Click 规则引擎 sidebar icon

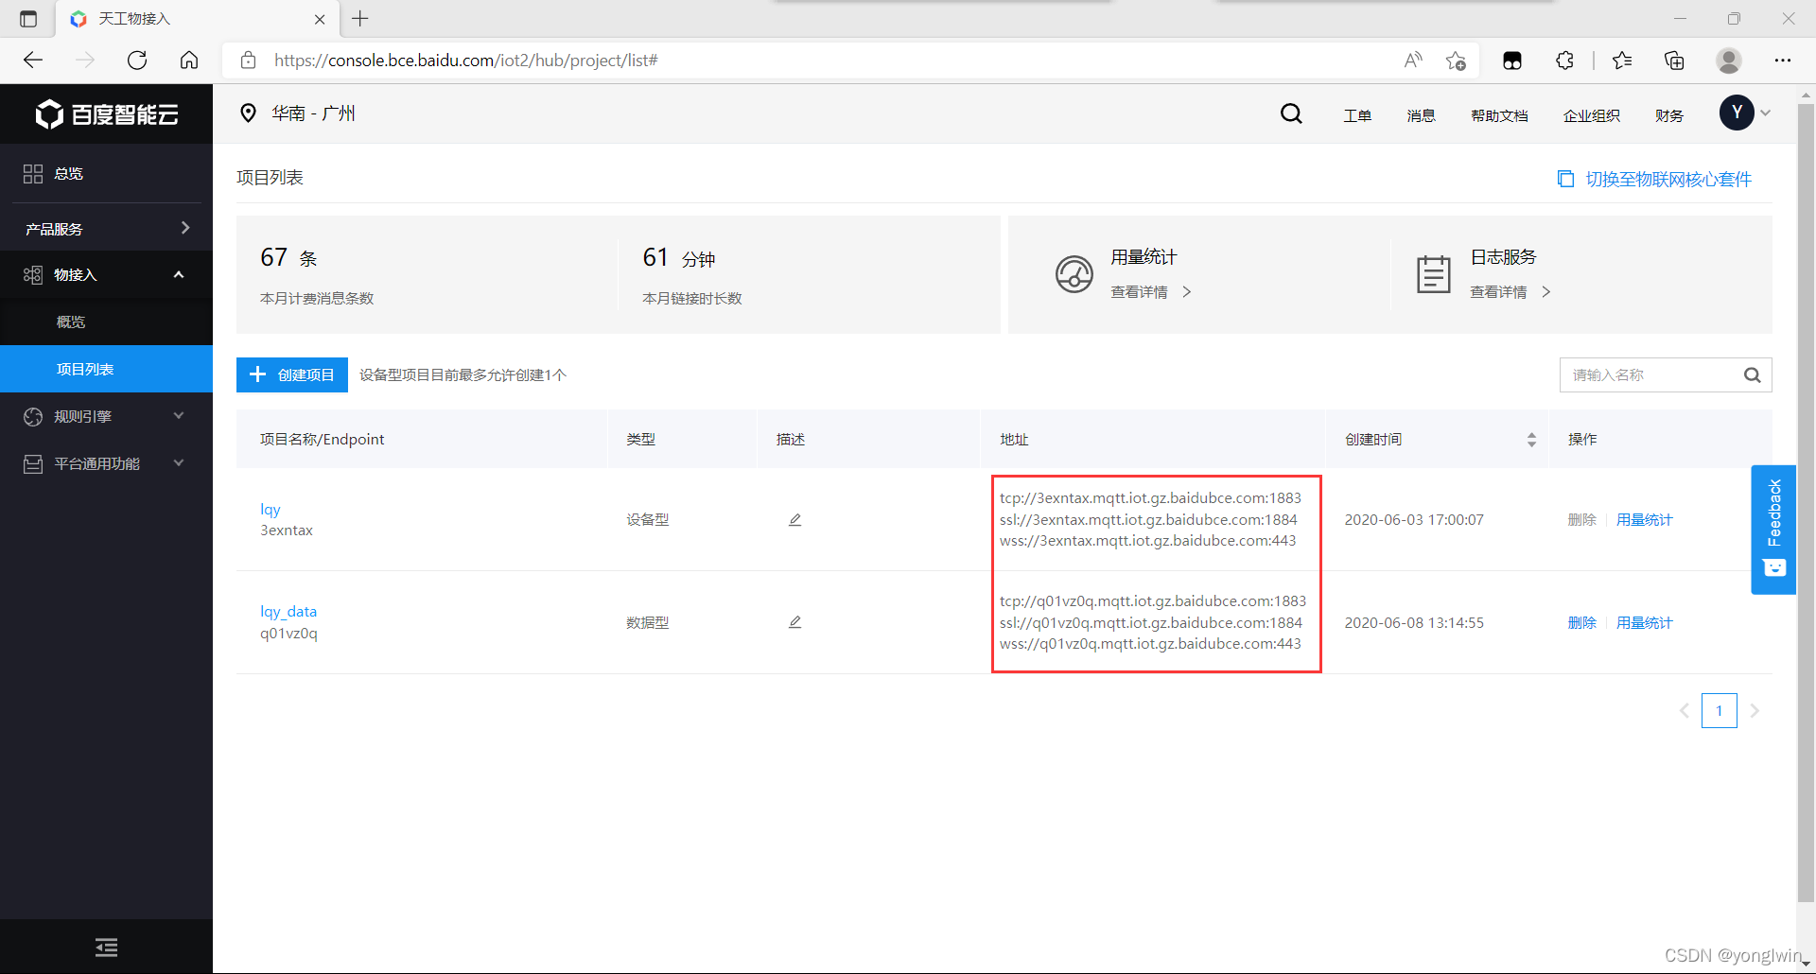(x=33, y=417)
